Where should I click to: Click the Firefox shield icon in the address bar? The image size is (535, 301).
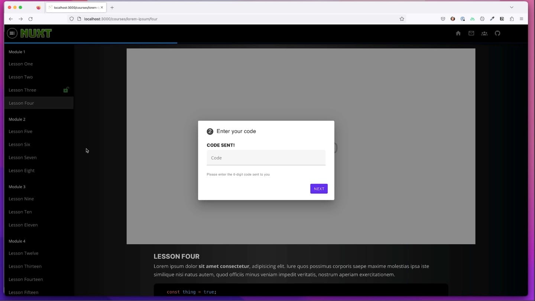(x=71, y=19)
